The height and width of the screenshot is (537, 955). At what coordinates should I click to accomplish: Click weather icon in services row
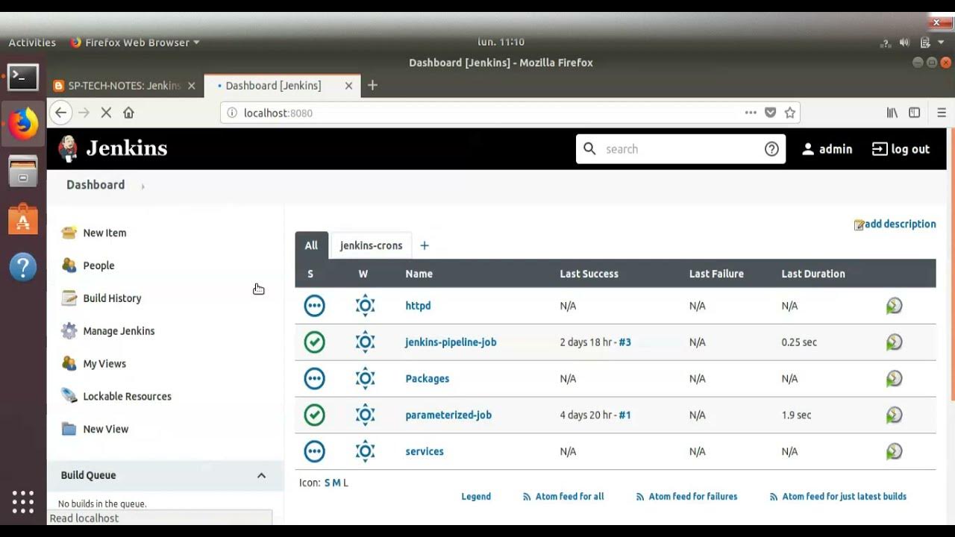(365, 452)
